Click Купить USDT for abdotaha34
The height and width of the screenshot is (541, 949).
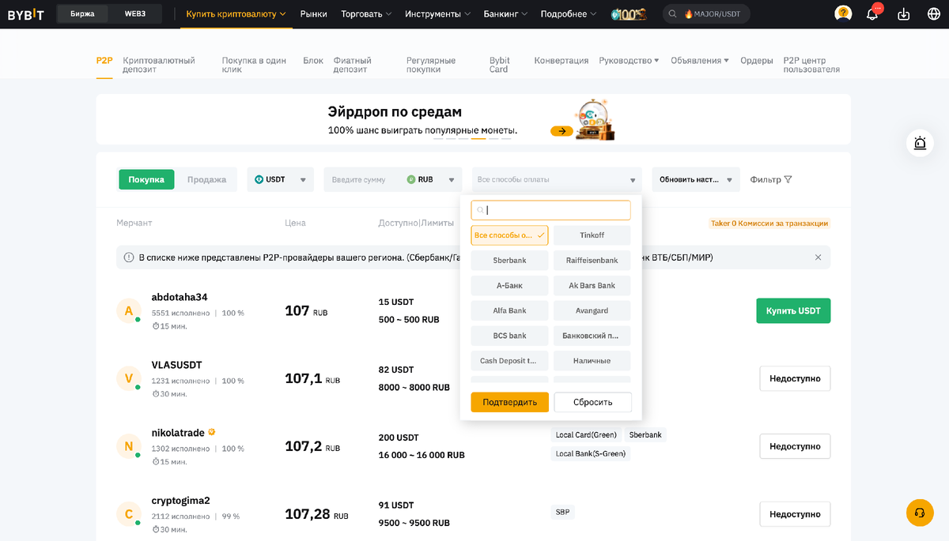[793, 311]
